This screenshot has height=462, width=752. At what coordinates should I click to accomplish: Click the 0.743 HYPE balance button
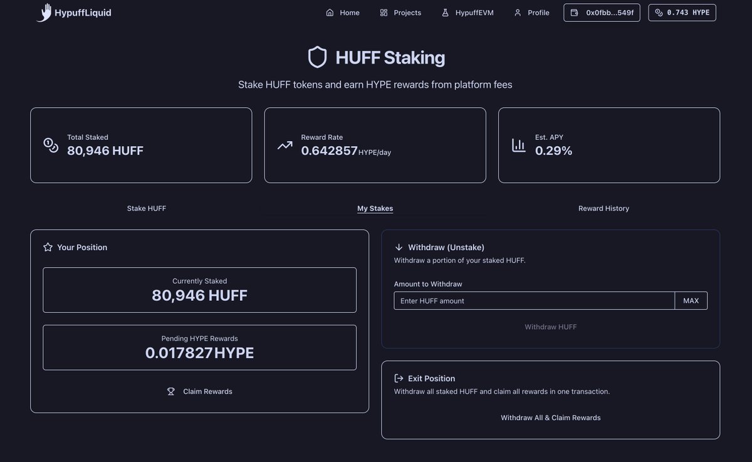pyautogui.click(x=682, y=12)
